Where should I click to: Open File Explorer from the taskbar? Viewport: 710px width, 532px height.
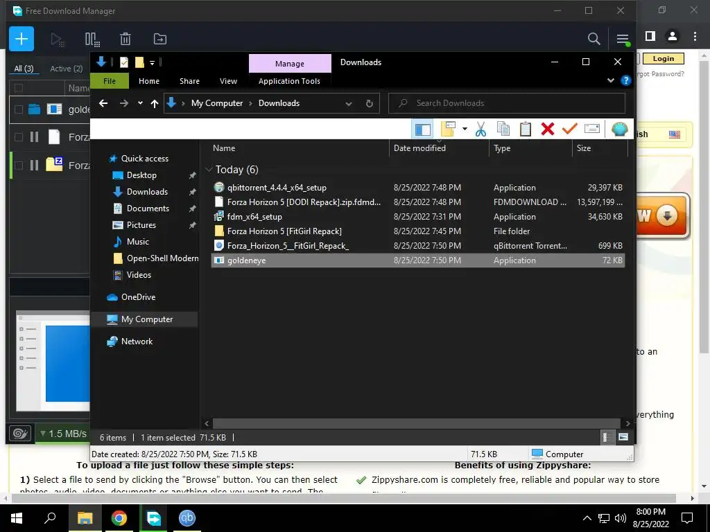click(85, 518)
